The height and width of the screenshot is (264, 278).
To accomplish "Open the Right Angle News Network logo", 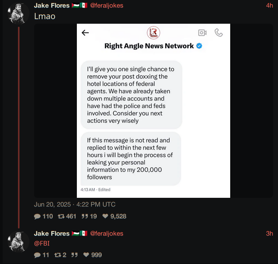I will pos(153,33).
